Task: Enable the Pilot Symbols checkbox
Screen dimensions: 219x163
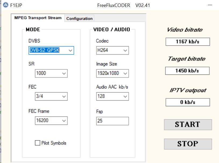Action: (x=37, y=143)
